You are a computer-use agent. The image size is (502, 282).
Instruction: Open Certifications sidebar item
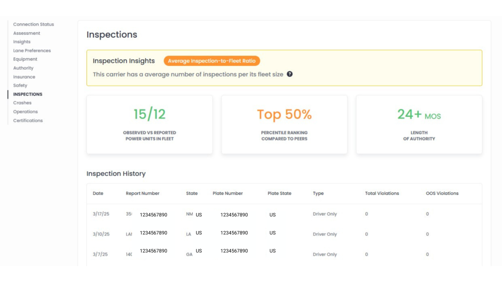28,120
